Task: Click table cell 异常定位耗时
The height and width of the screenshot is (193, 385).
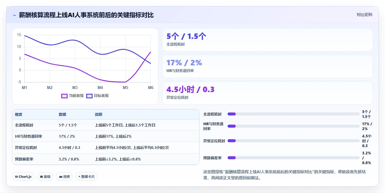Action: (26, 148)
